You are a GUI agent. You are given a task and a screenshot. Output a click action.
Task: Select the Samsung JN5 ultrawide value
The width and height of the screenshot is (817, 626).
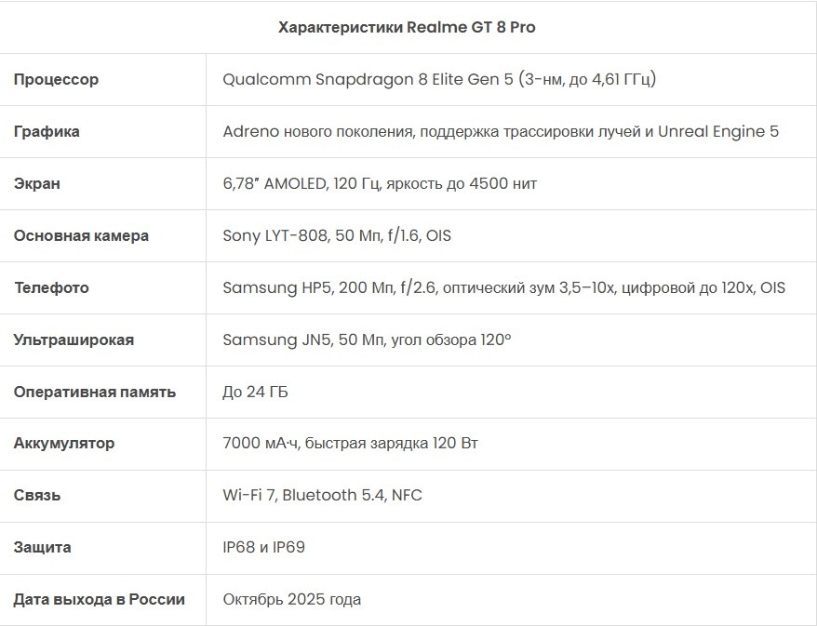click(367, 340)
